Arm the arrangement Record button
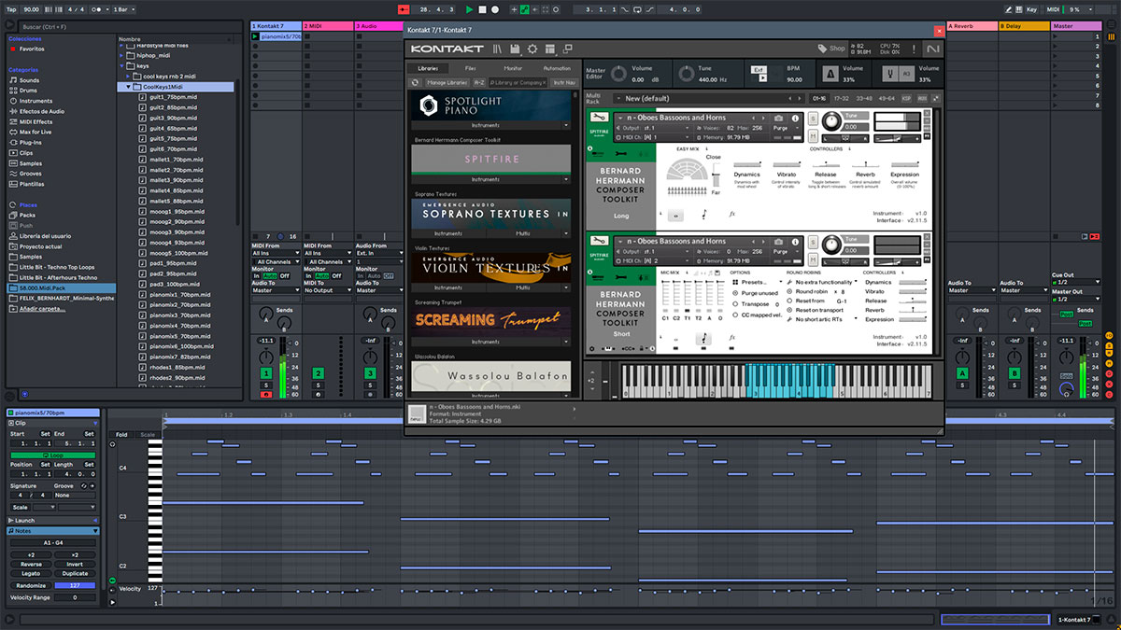The width and height of the screenshot is (1121, 630). (495, 9)
